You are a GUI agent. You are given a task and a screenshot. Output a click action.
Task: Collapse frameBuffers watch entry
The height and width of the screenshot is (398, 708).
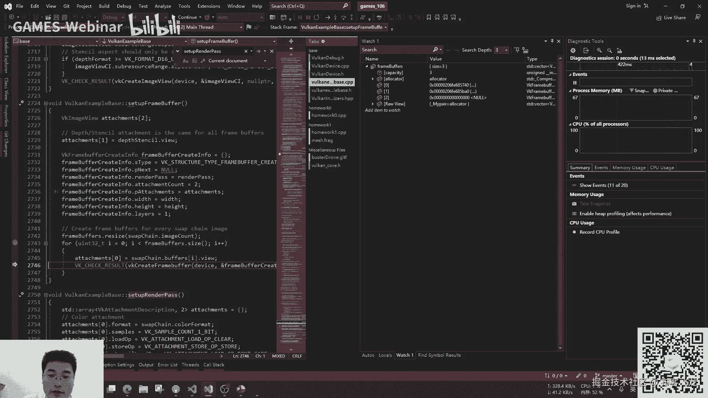[x=367, y=66]
